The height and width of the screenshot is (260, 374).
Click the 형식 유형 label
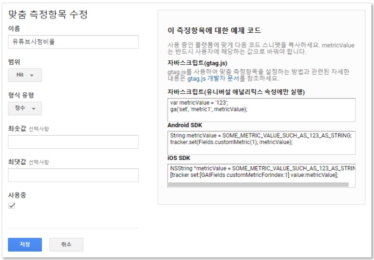tap(21, 95)
